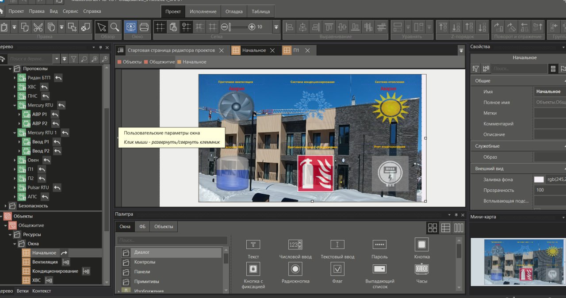Bring object to front in Z-порядок
This screenshot has width=566, height=298.
point(443,27)
